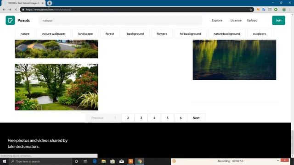Click the Upload link
The width and height of the screenshot is (294, 165).
pyautogui.click(x=252, y=20)
